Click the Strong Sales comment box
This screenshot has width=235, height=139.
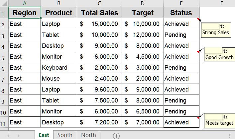coord(216,30)
